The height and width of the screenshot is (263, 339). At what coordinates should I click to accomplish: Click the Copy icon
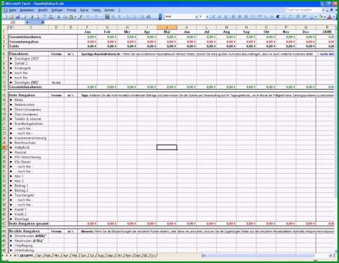(65, 16)
